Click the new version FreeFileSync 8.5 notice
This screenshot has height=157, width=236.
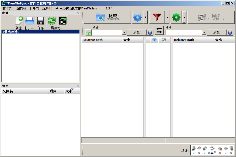coord(84,8)
